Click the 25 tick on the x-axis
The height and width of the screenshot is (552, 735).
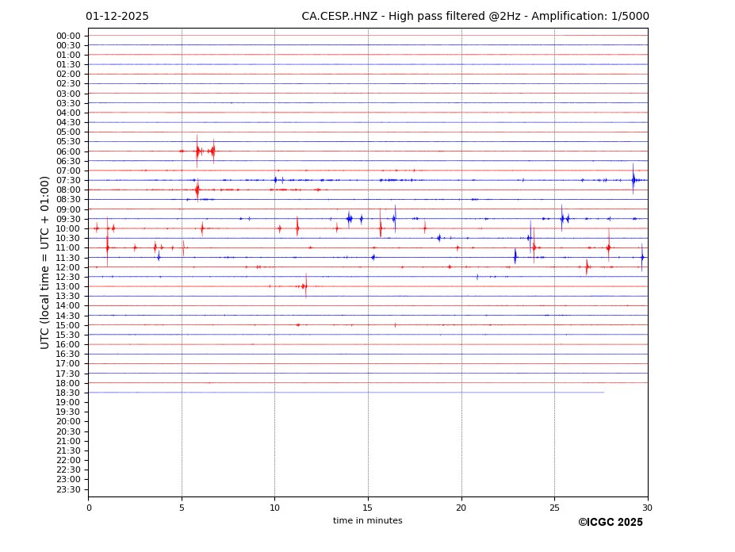tap(554, 508)
